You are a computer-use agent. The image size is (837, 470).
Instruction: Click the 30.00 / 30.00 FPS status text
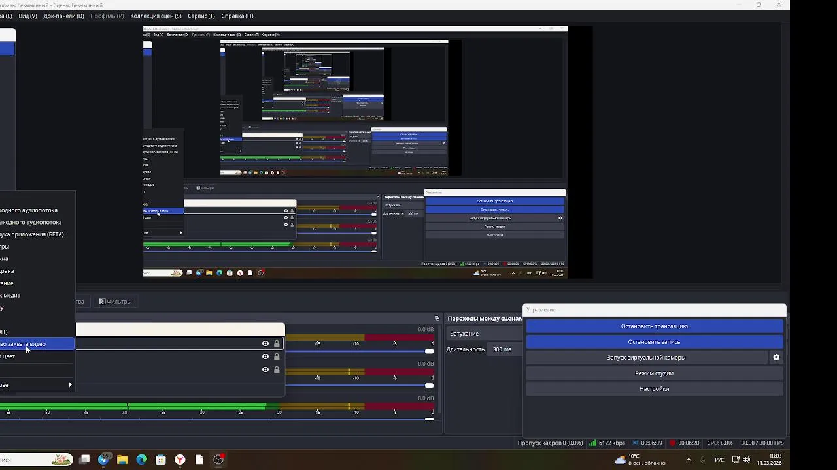click(762, 443)
